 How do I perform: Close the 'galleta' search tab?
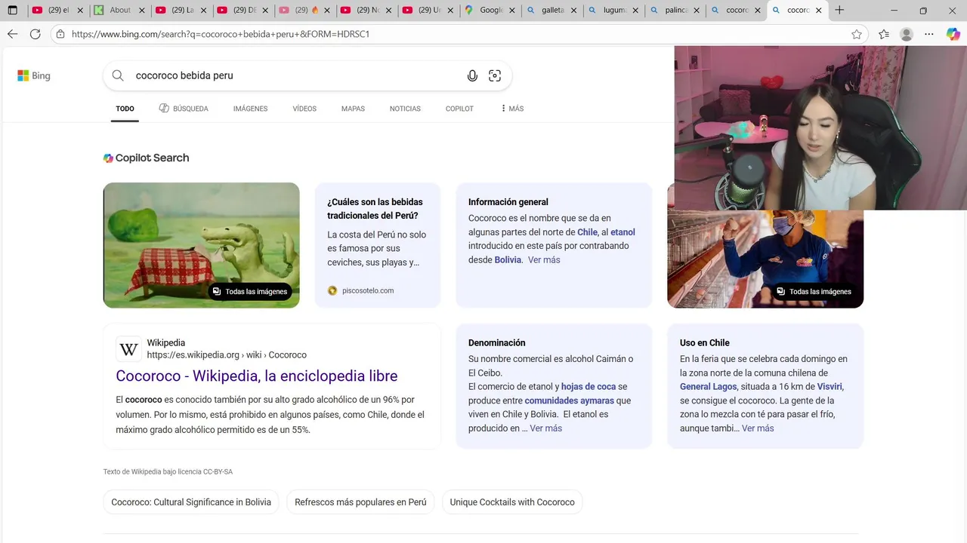(573, 11)
